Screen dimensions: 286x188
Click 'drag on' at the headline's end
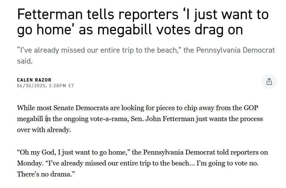[219, 30]
